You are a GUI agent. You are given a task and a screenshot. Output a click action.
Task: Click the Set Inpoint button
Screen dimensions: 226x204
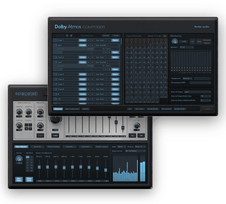pos(139,109)
